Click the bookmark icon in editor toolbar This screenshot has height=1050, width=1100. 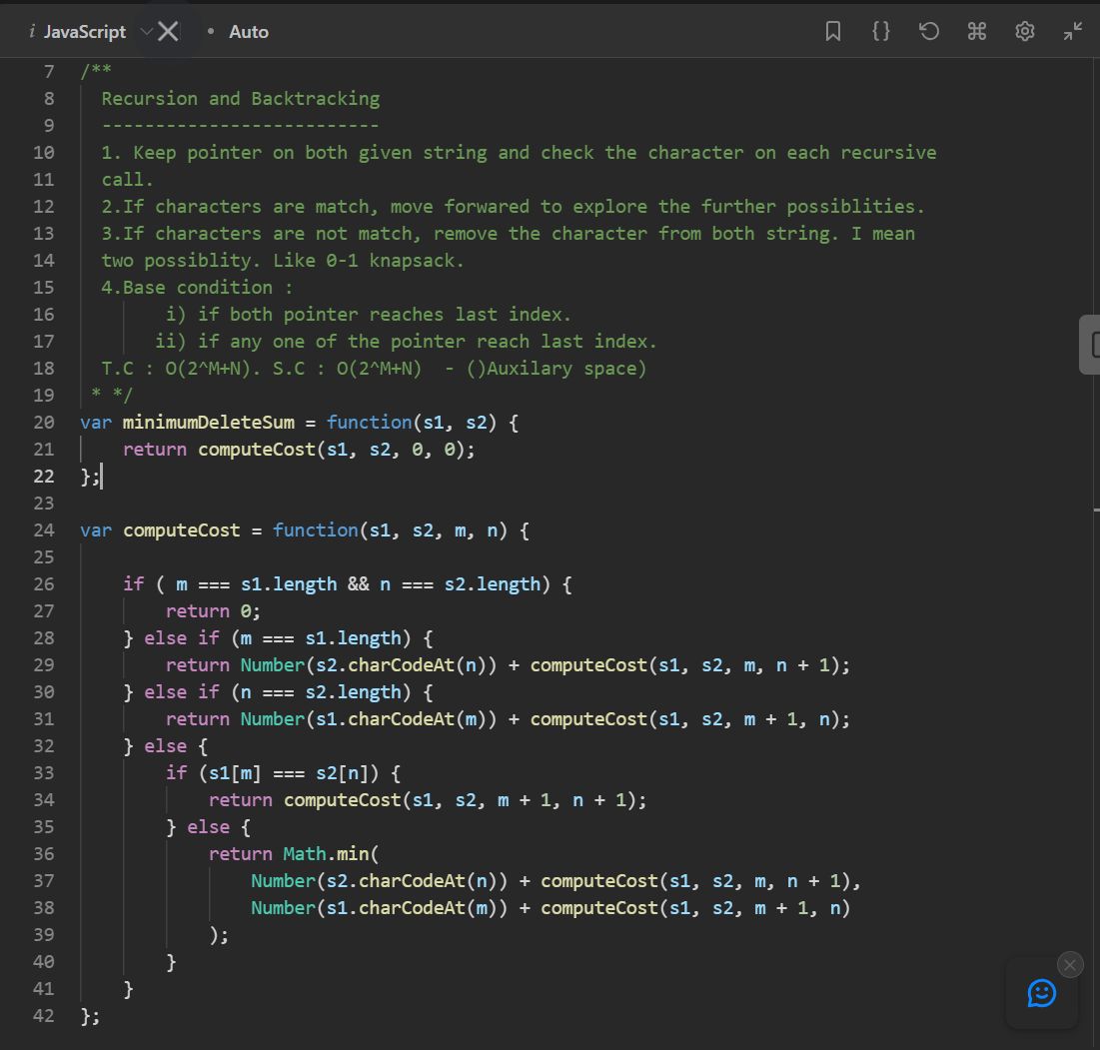pyautogui.click(x=833, y=32)
